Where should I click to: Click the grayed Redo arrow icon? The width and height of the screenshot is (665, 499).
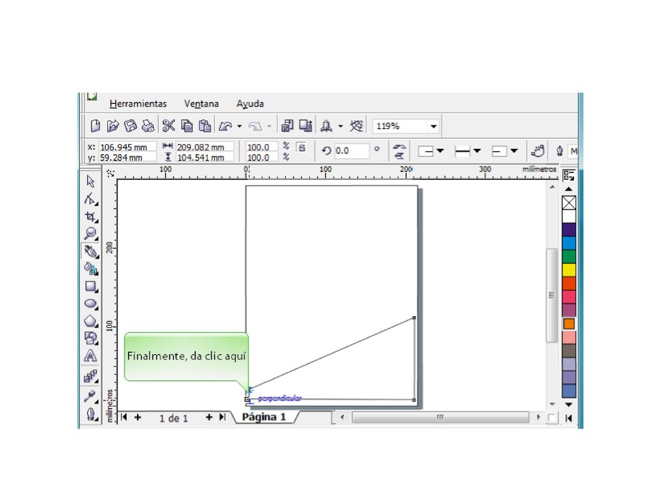pos(255,126)
